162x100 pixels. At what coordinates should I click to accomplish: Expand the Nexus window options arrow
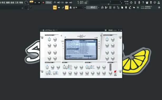click(x=41, y=30)
